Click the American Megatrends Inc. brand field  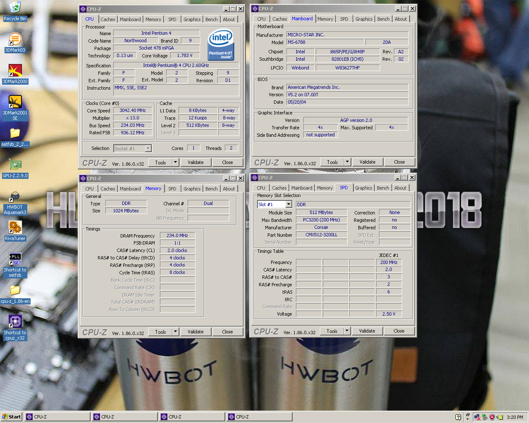pyautogui.click(x=348, y=87)
